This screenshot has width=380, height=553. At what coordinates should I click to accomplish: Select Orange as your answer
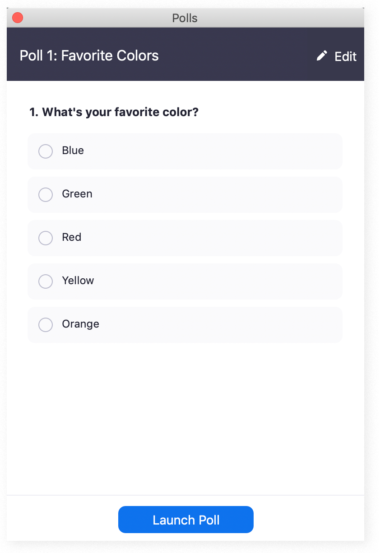point(45,325)
